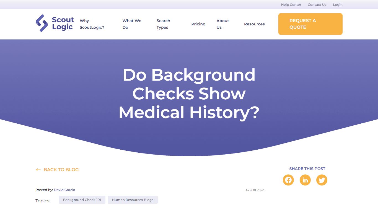Image resolution: width=378 pixels, height=212 pixels.
Task: Share post on LinkedIn
Action: point(305,180)
